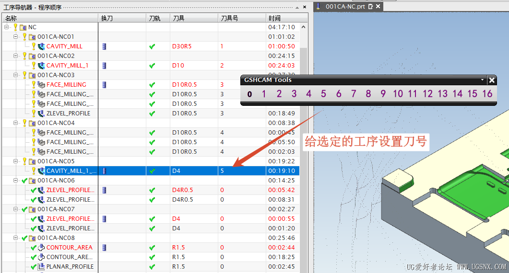
Task: Click the pin icon of navigator panel header
Action: pos(297,7)
